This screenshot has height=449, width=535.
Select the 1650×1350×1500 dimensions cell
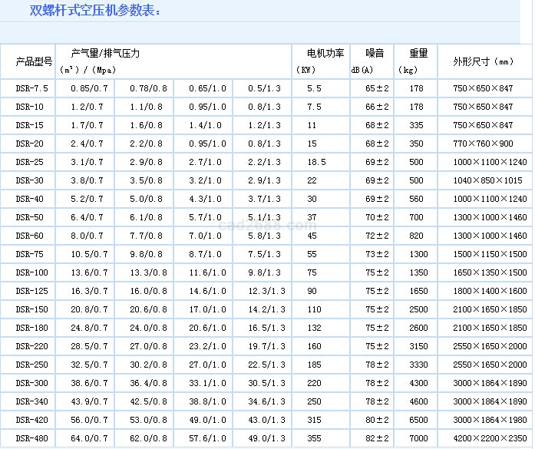[x=483, y=272]
